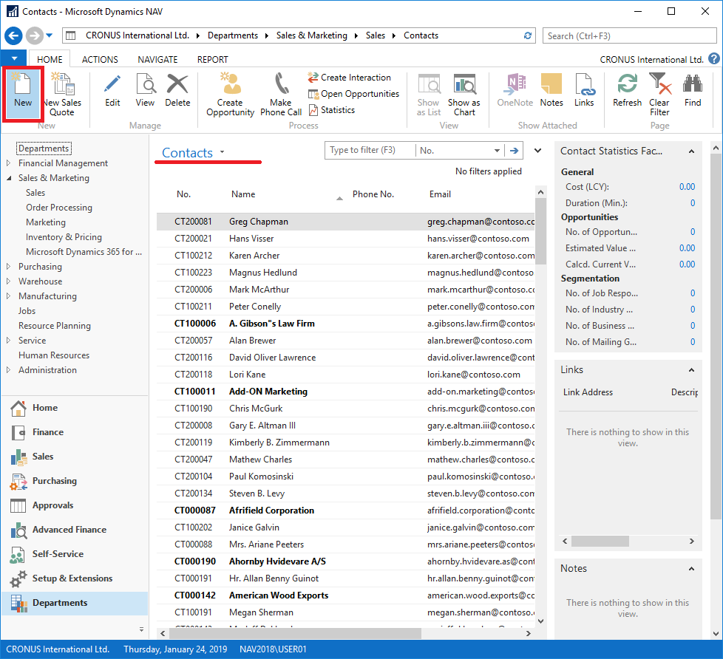
Task: Click Create Opportunity icon
Action: pos(230,92)
